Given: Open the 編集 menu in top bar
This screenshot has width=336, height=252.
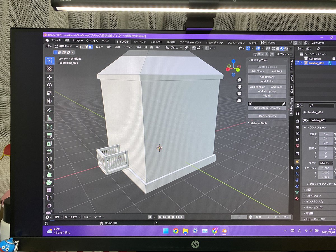Looking at the screenshot, I should coord(67,41).
